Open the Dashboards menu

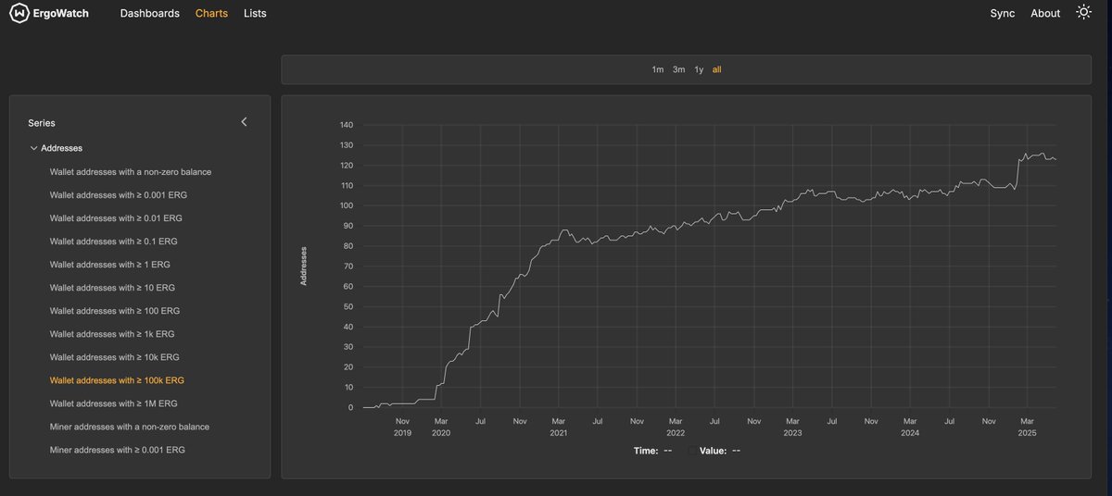pyautogui.click(x=150, y=14)
